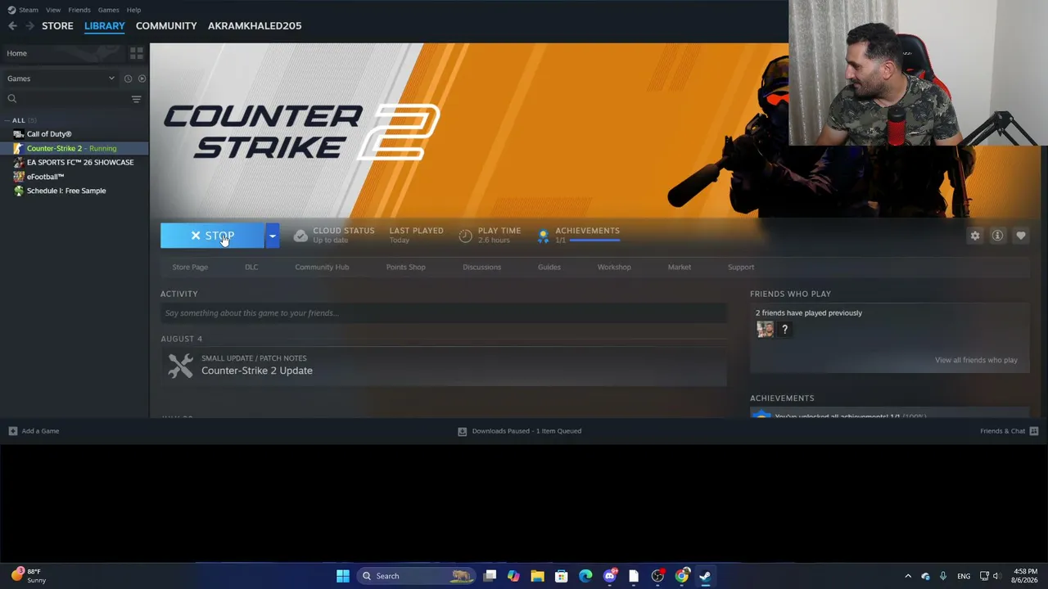Viewport: 1048px width, 589px height.
Task: Open the Games filter dropdown
Action: pos(61,79)
